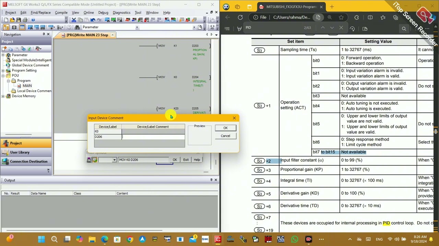Click the blue Help question mark icon
The width and height of the screenshot is (439, 246).
[33, 20]
